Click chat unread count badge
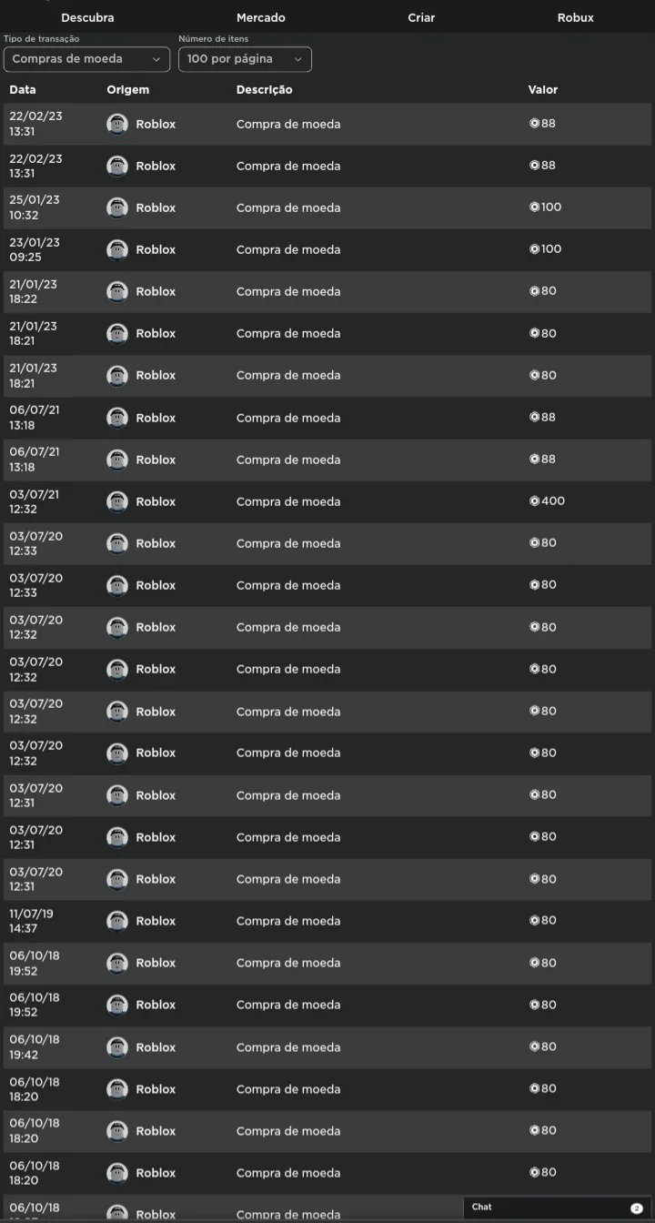Screen dimensions: 655x1223 [x=637, y=1208]
